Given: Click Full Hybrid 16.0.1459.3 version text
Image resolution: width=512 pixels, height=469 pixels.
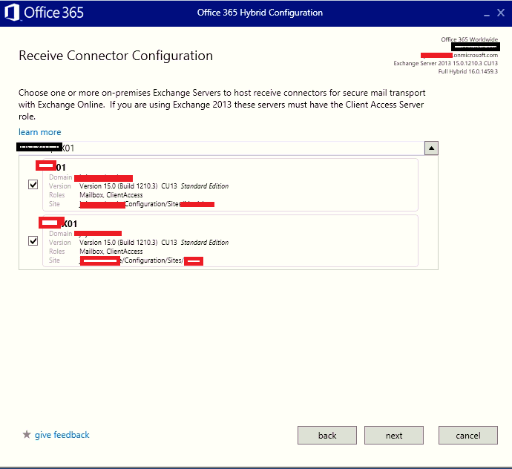Looking at the screenshot, I should pyautogui.click(x=468, y=71).
